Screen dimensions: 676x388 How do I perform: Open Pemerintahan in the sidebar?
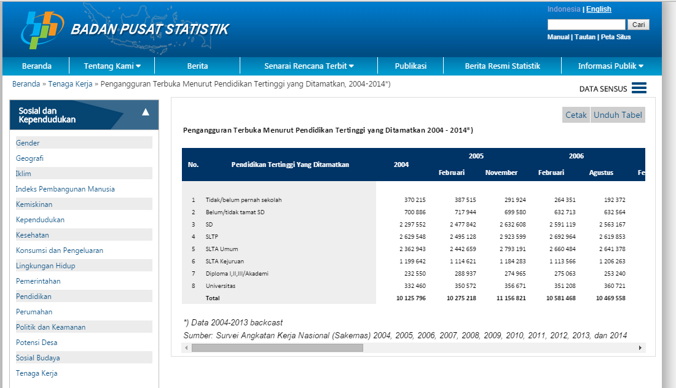[38, 281]
